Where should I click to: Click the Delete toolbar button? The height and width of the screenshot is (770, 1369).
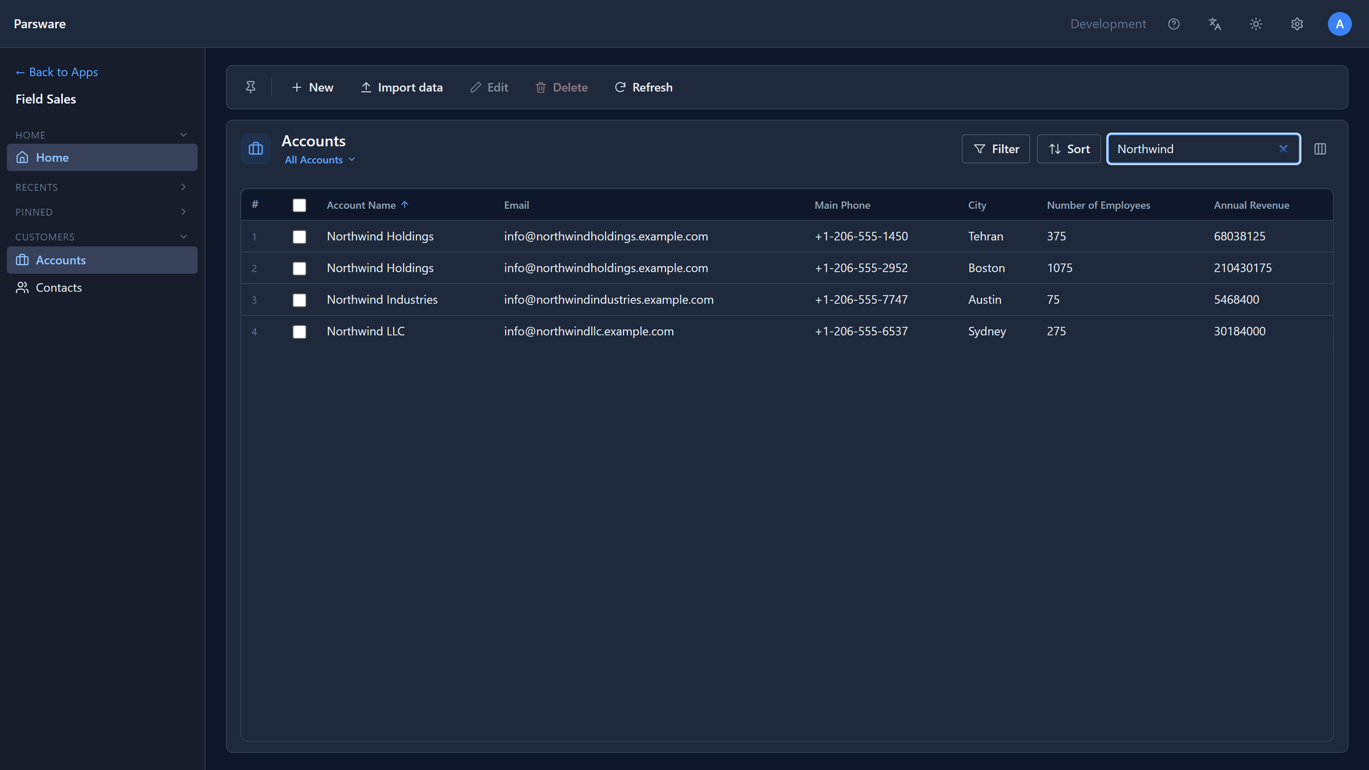[562, 87]
